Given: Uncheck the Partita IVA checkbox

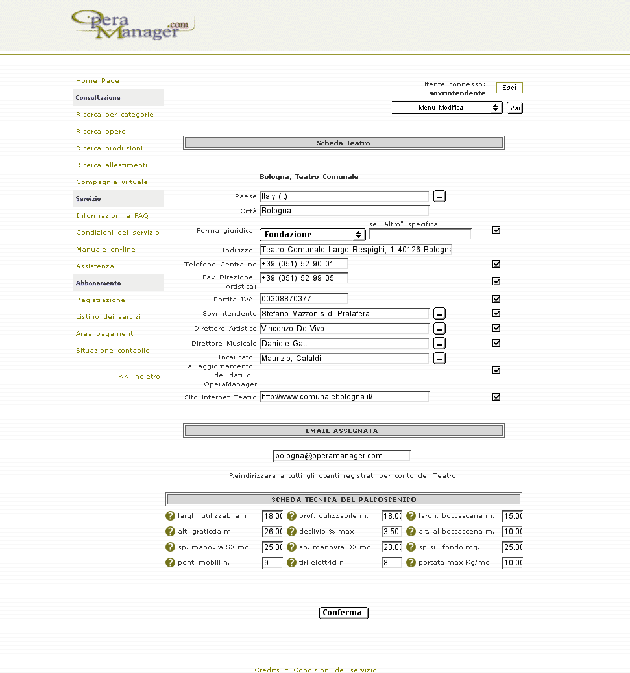Looking at the screenshot, I should tap(496, 299).
